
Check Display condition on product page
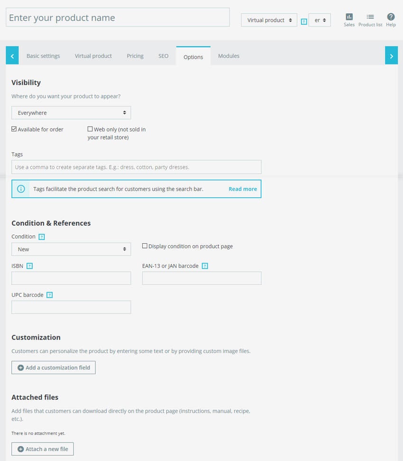[144, 246]
